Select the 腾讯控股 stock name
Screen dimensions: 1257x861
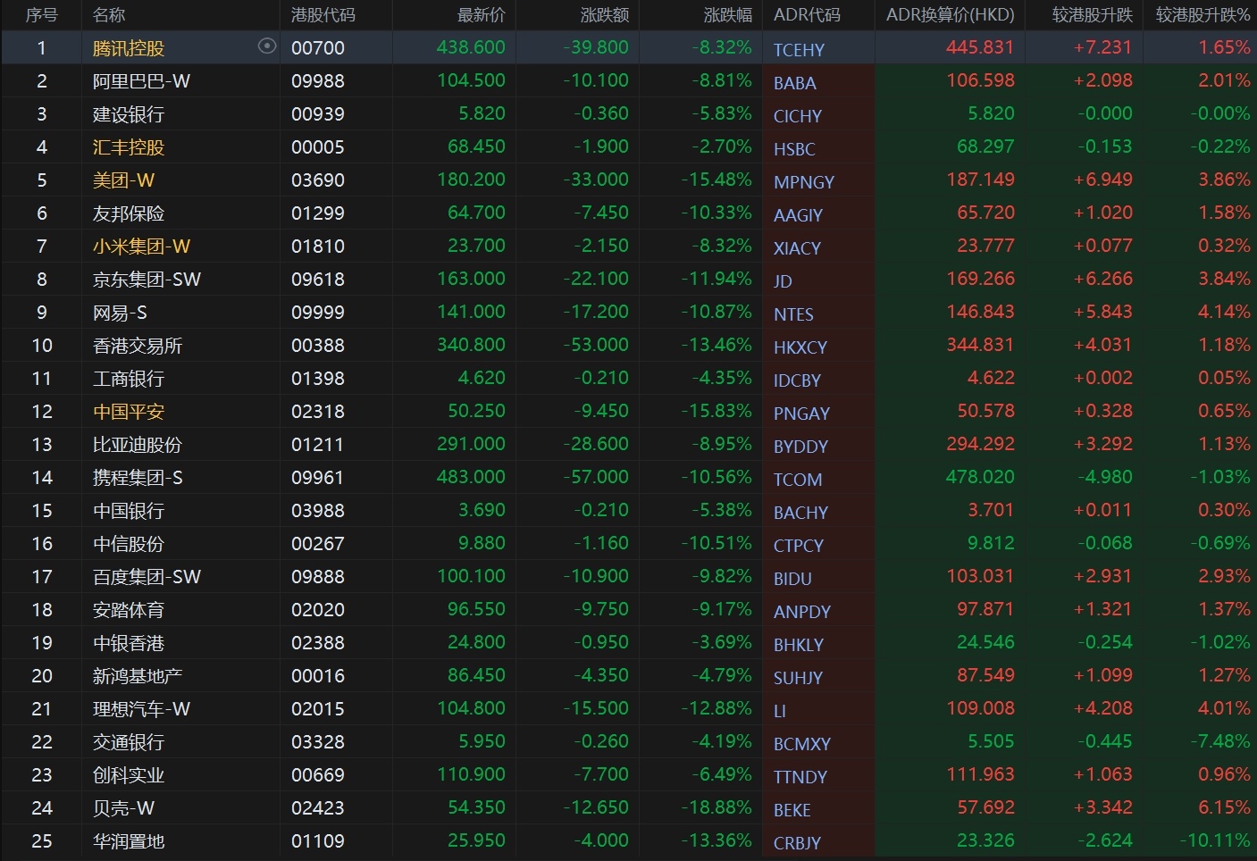coord(129,48)
